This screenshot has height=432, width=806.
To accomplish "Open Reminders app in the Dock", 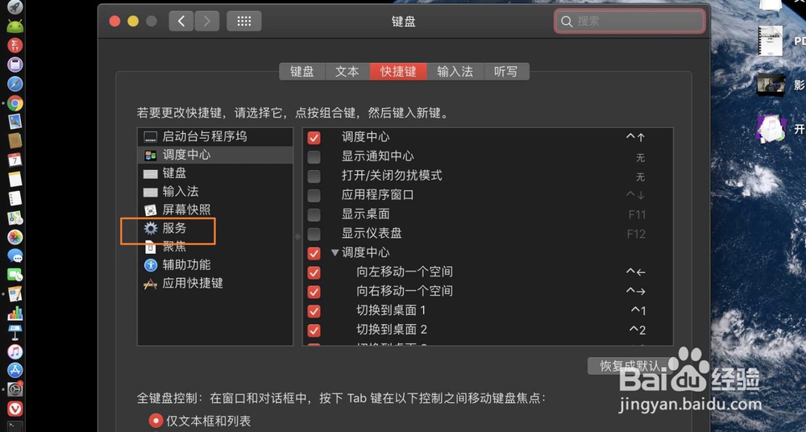I will [15, 198].
